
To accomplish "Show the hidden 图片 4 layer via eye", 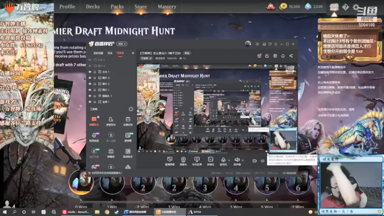I will [x=90, y=66].
